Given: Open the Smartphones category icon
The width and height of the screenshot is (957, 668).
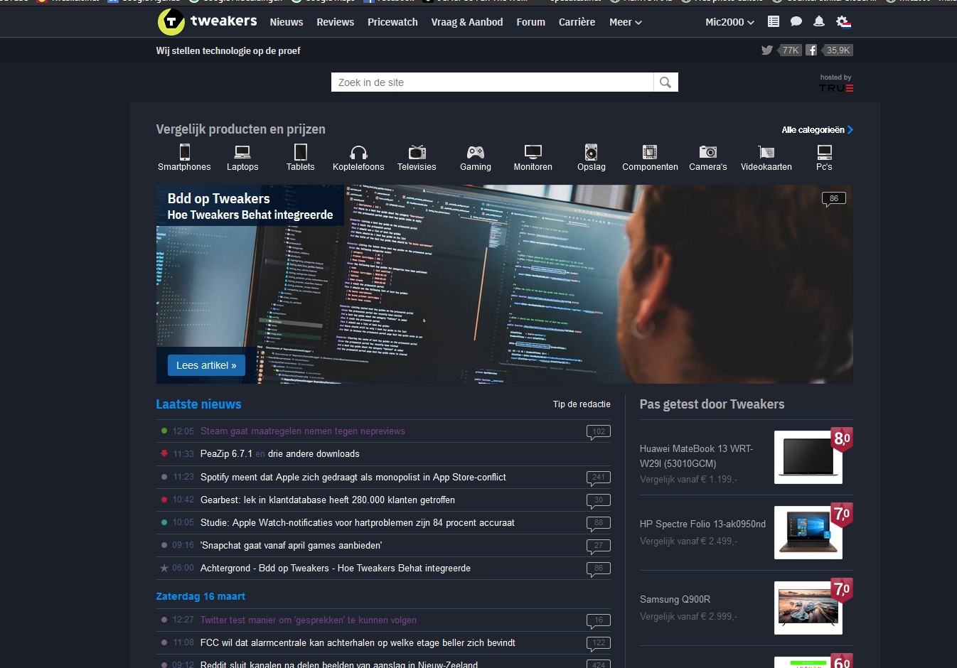Looking at the screenshot, I should pos(185,151).
